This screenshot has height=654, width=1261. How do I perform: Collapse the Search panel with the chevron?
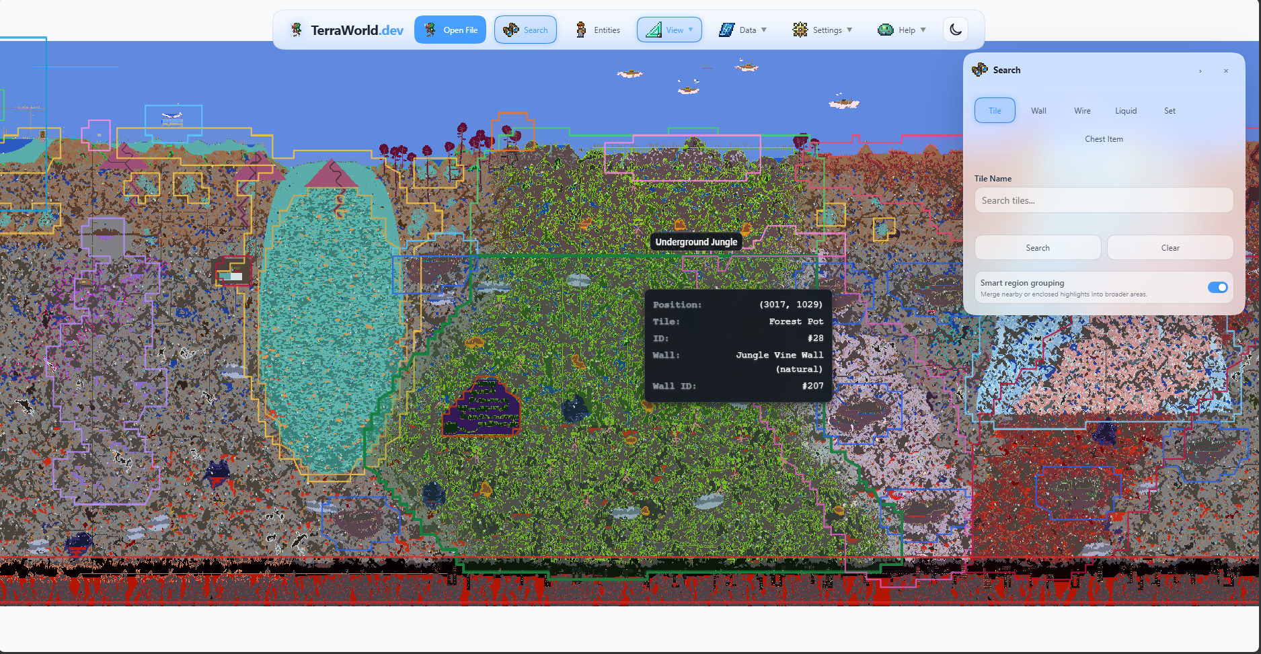coord(1200,71)
